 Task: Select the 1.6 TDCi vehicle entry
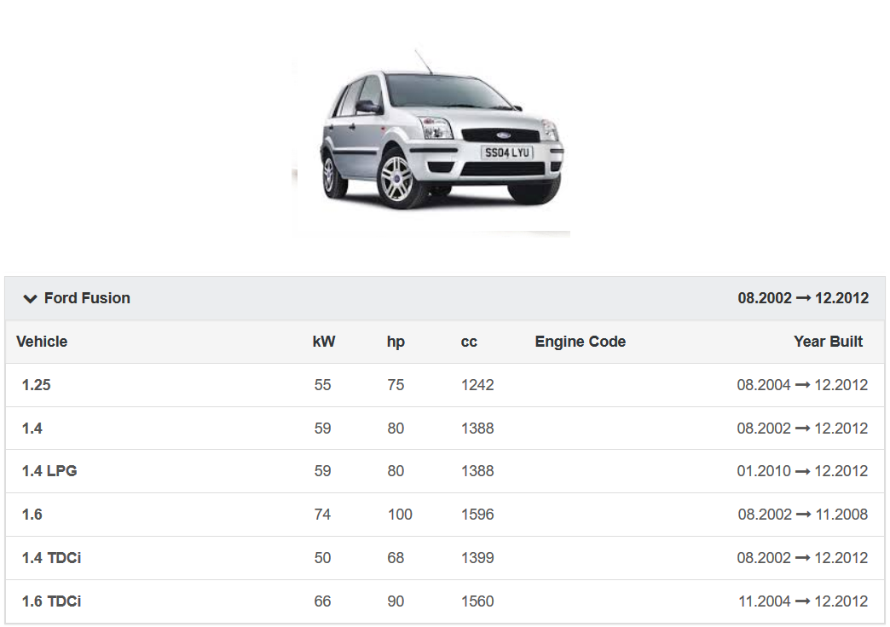(52, 601)
